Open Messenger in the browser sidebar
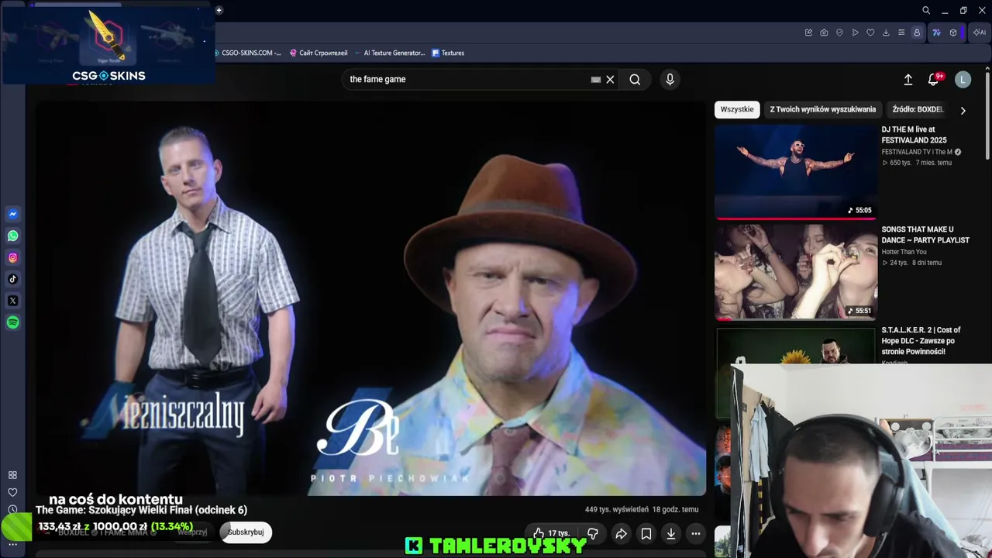The image size is (992, 558). (x=12, y=214)
